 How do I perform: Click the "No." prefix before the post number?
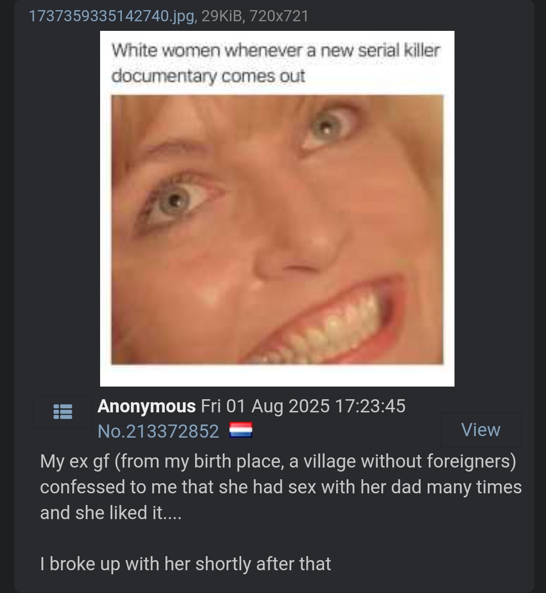point(111,431)
